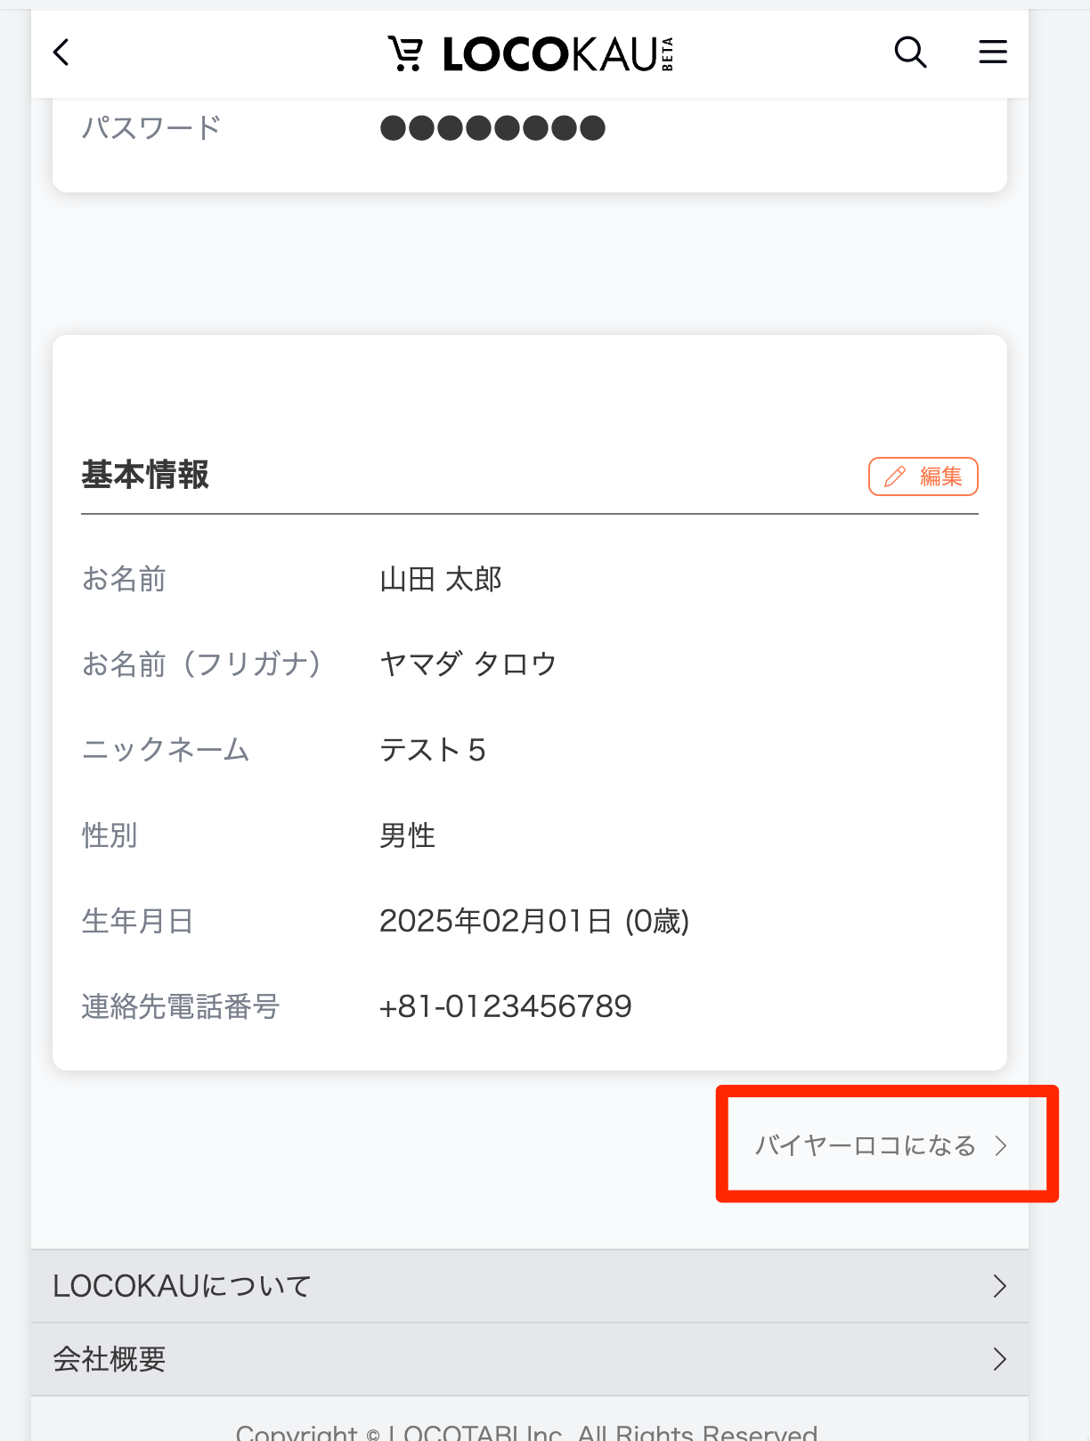1090x1441 pixels.
Task: Click the arrow on the 会社概要 row
Action: [999, 1359]
